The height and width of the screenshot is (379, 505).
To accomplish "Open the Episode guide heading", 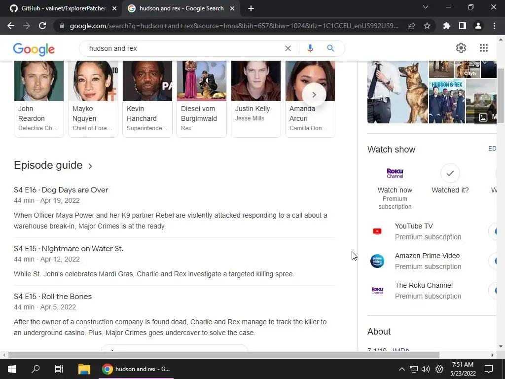I will 48,165.
